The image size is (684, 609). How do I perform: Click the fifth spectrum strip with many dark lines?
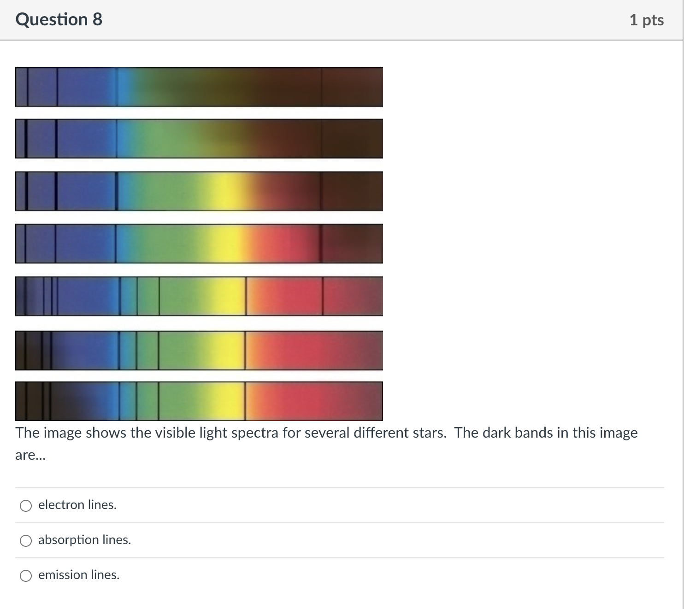(x=199, y=296)
